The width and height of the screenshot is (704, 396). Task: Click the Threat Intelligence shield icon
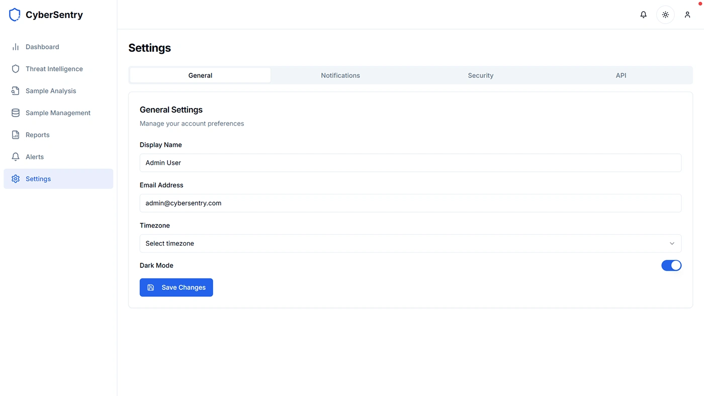(16, 69)
